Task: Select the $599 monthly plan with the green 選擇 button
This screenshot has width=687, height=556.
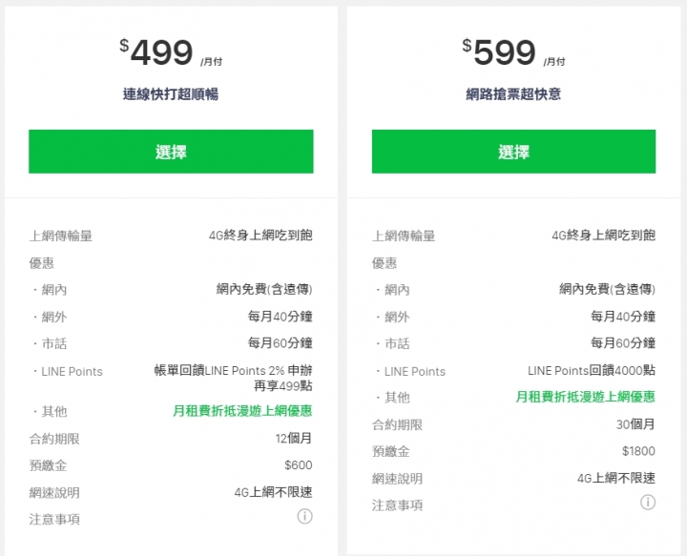Action: [513, 152]
